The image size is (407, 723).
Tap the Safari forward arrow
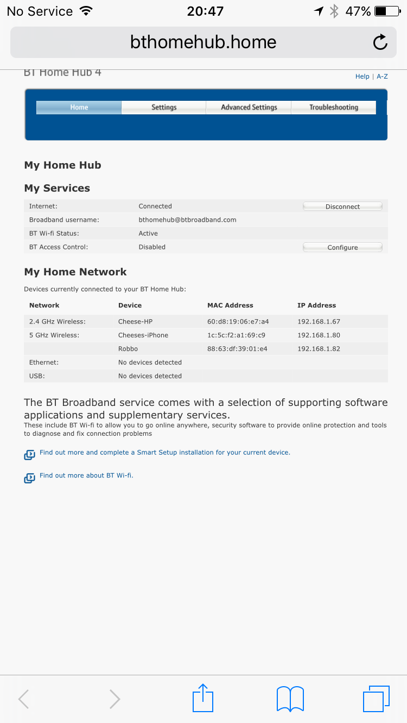[115, 699]
